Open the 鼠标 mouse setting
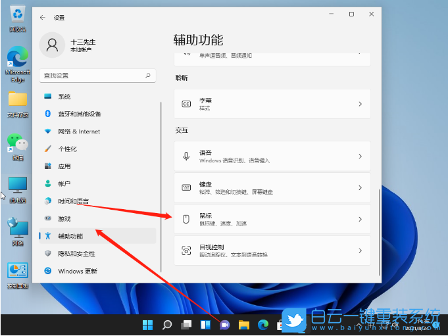 point(272,219)
